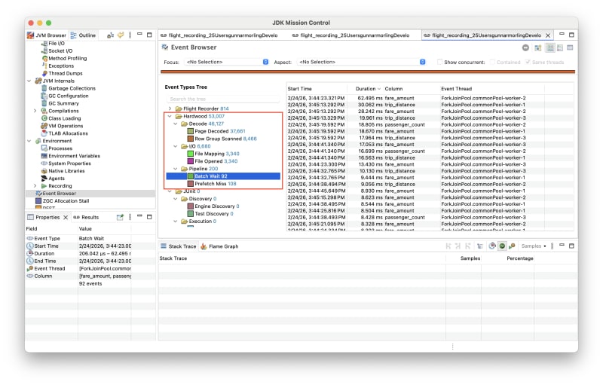Click the Page Decoded color swatch
This screenshot has width=603, height=385.
pos(191,131)
